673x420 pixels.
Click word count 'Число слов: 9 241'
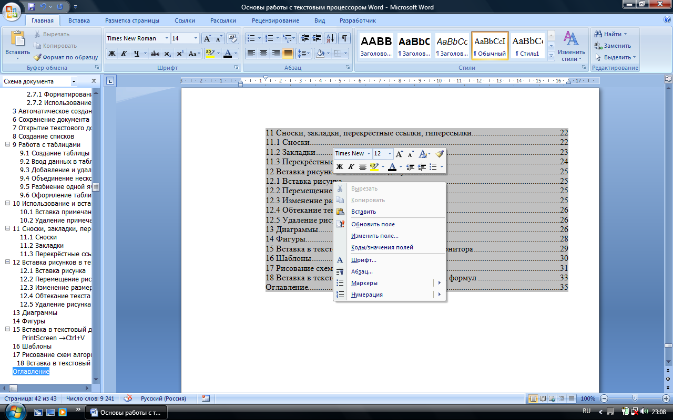(90, 398)
